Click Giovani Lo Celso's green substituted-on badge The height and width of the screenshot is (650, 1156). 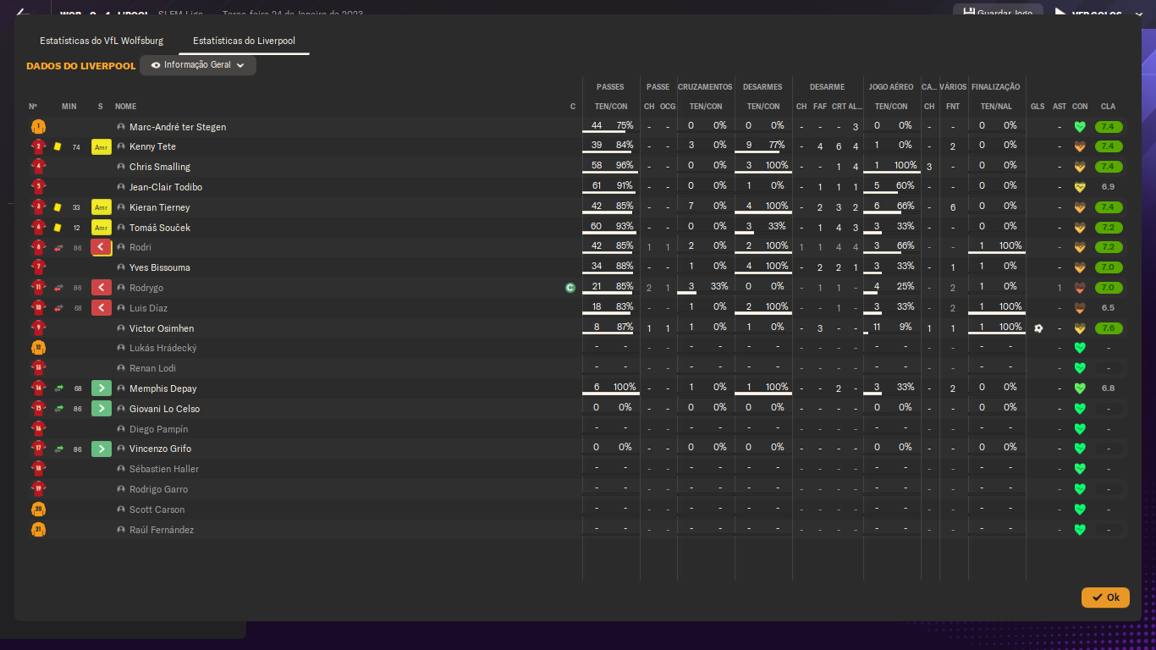(x=102, y=409)
